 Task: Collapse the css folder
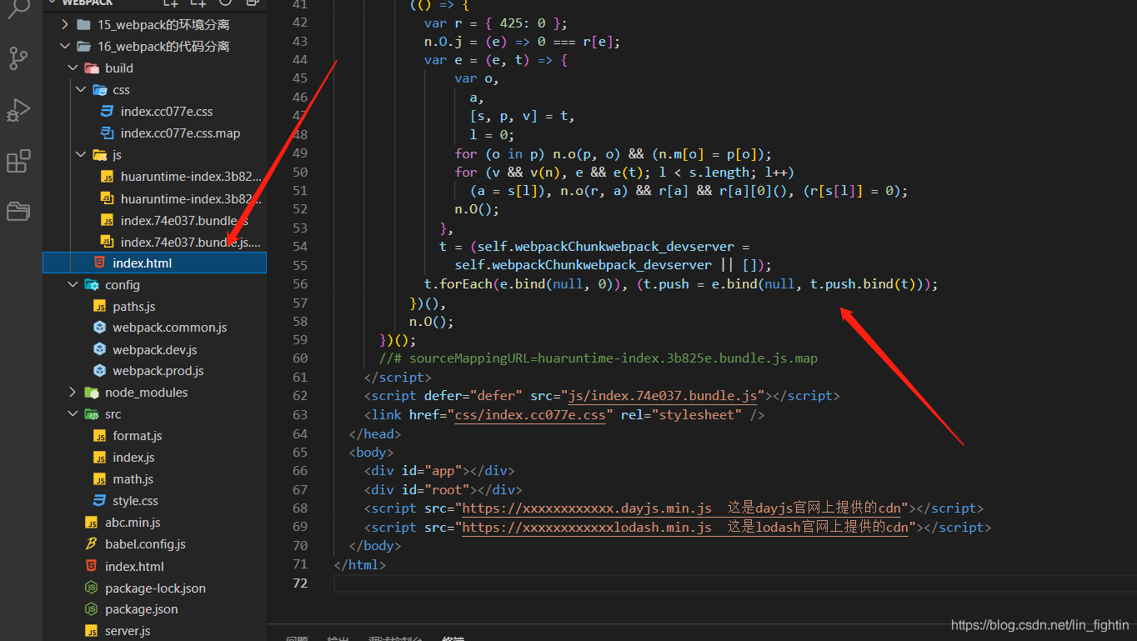coord(81,90)
